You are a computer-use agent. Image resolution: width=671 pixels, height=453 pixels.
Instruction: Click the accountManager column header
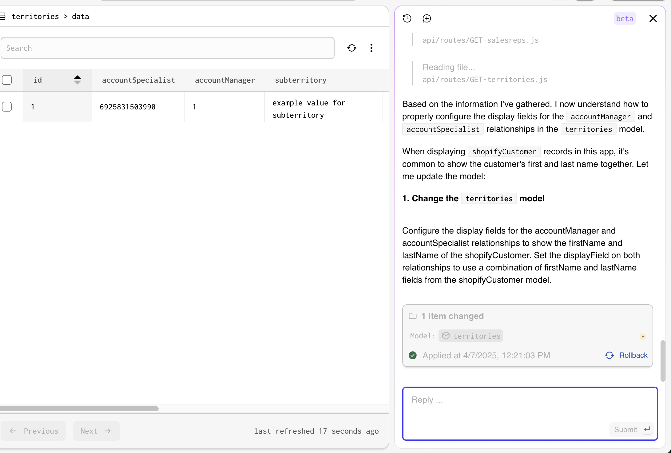(225, 80)
